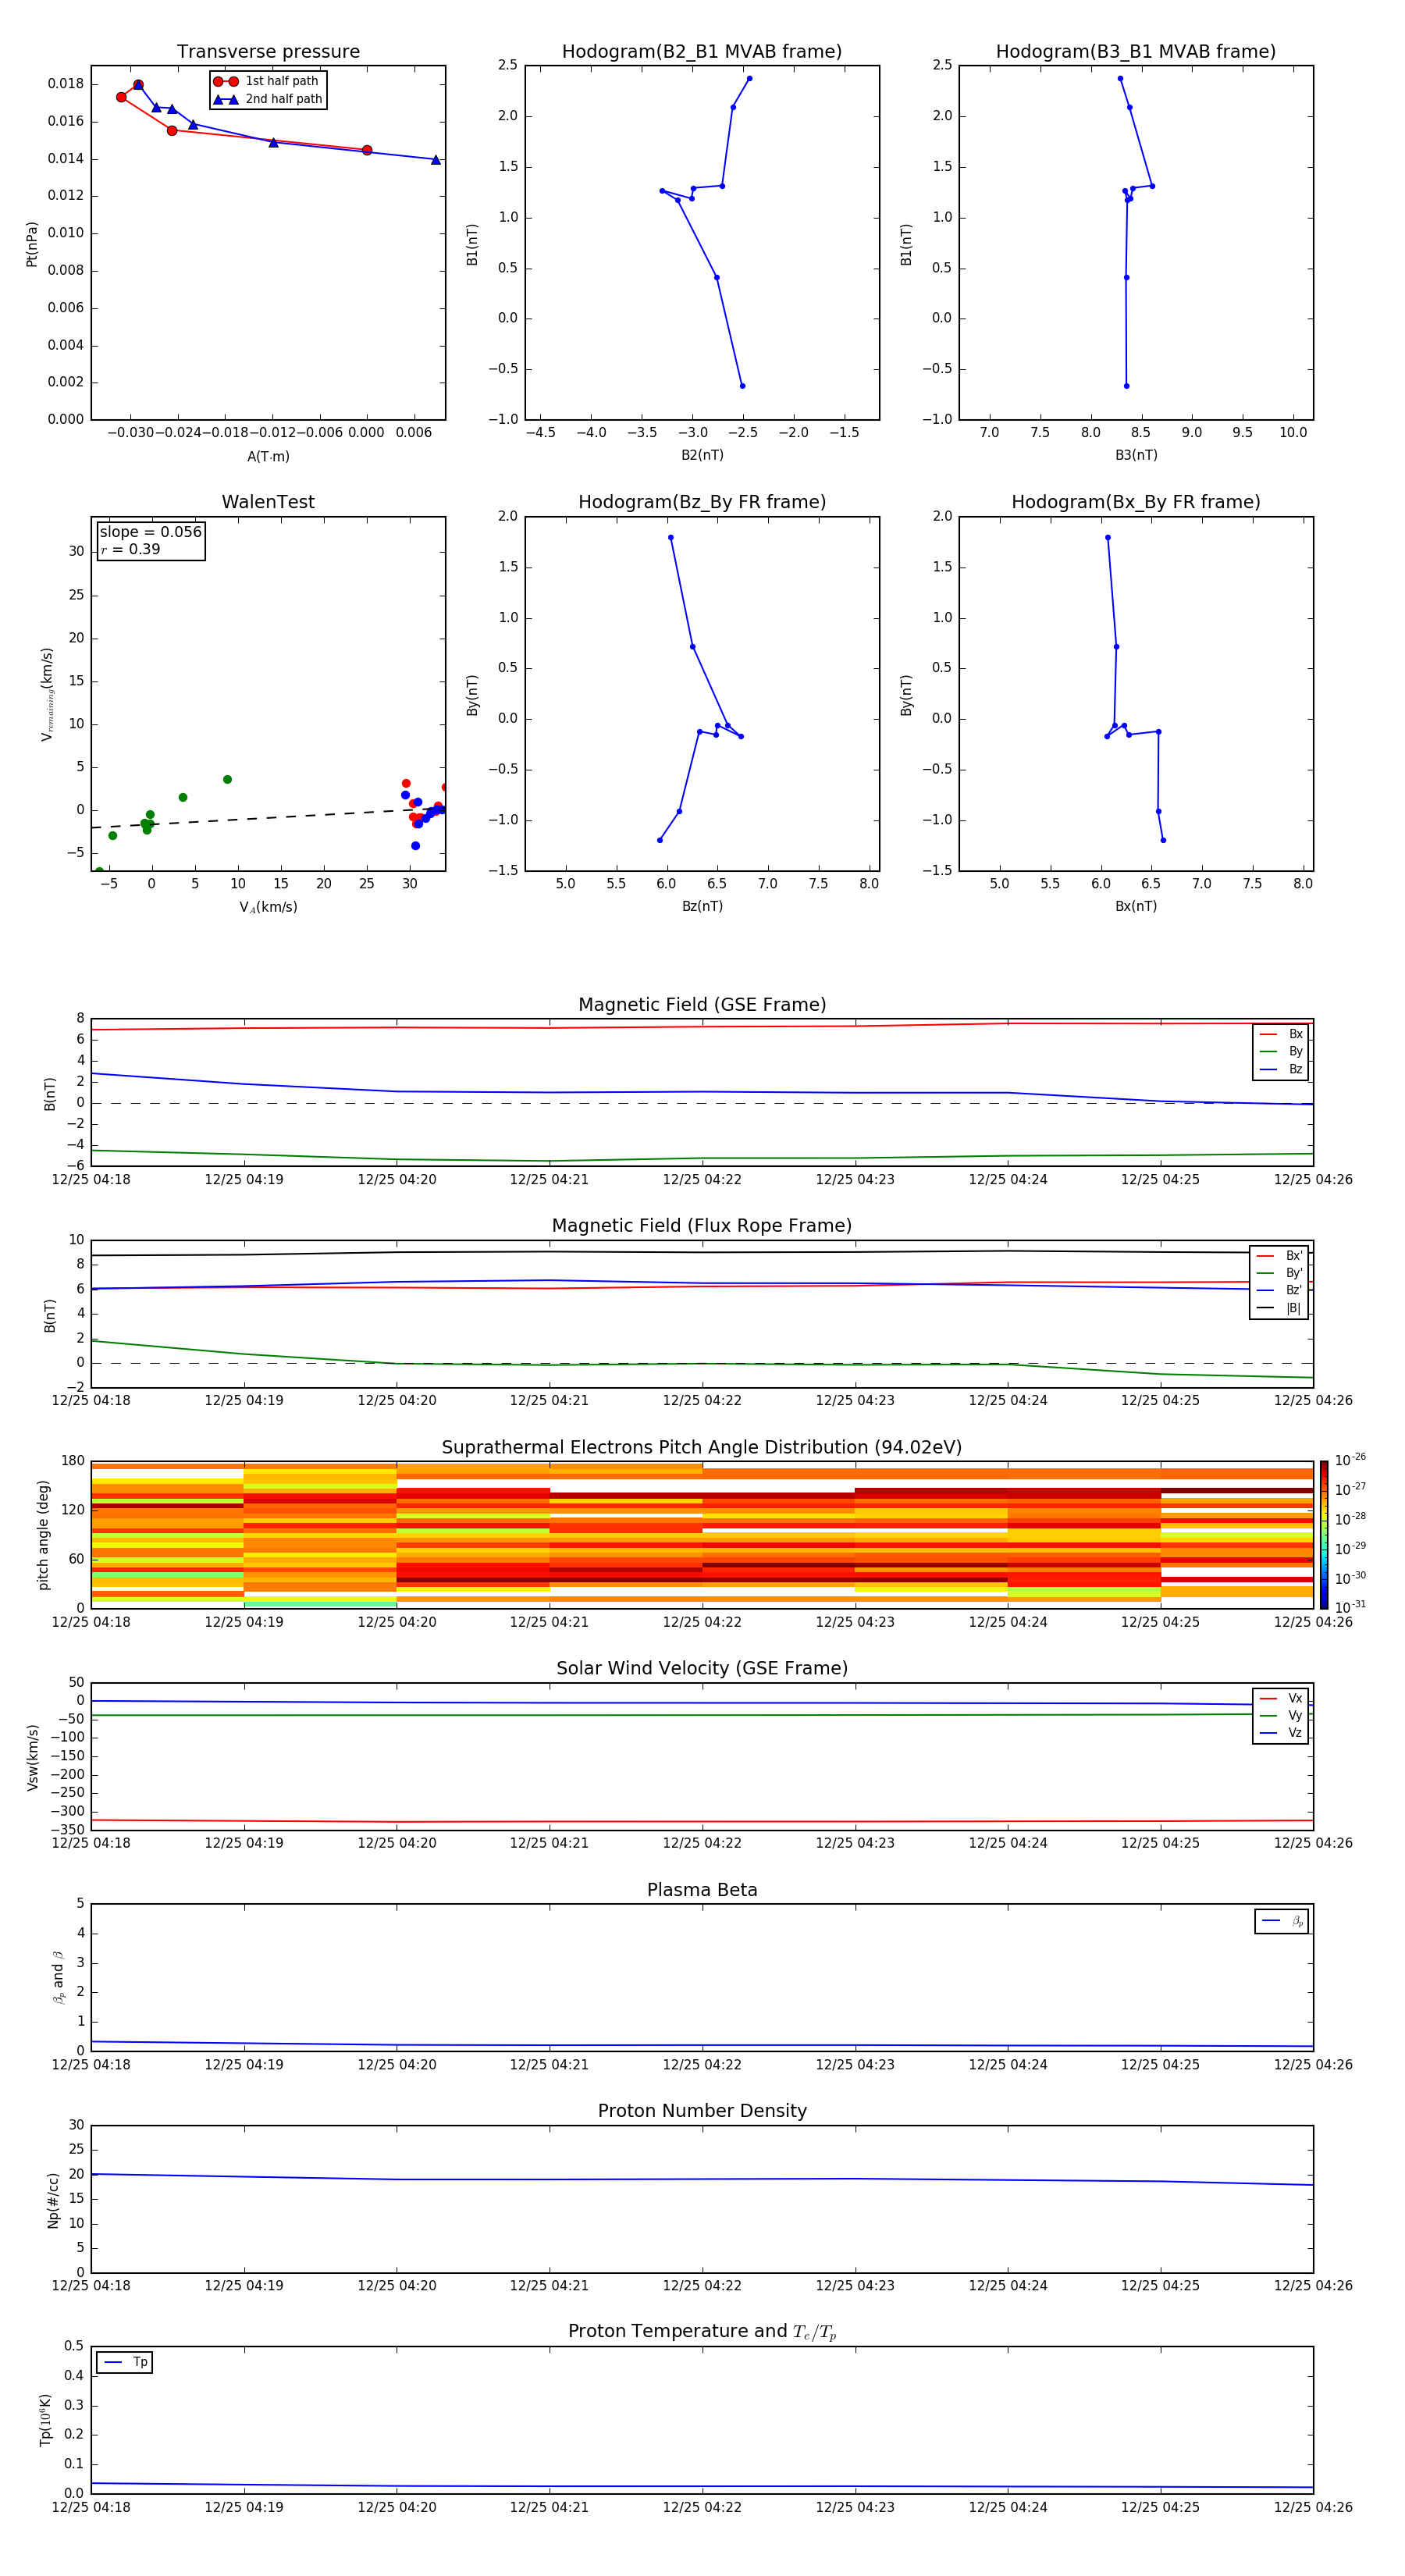The image size is (1405, 2576).
Task: Click the 'slope = 0.056' annotation
Action: point(151,532)
